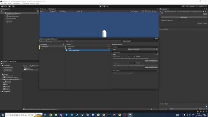Open the Help menu

coord(38,4)
